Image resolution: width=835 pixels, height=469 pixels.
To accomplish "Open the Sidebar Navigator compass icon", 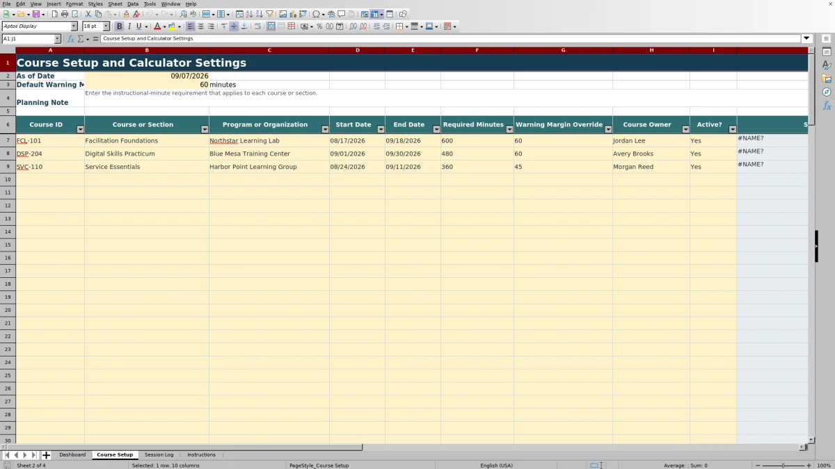I will (x=827, y=92).
